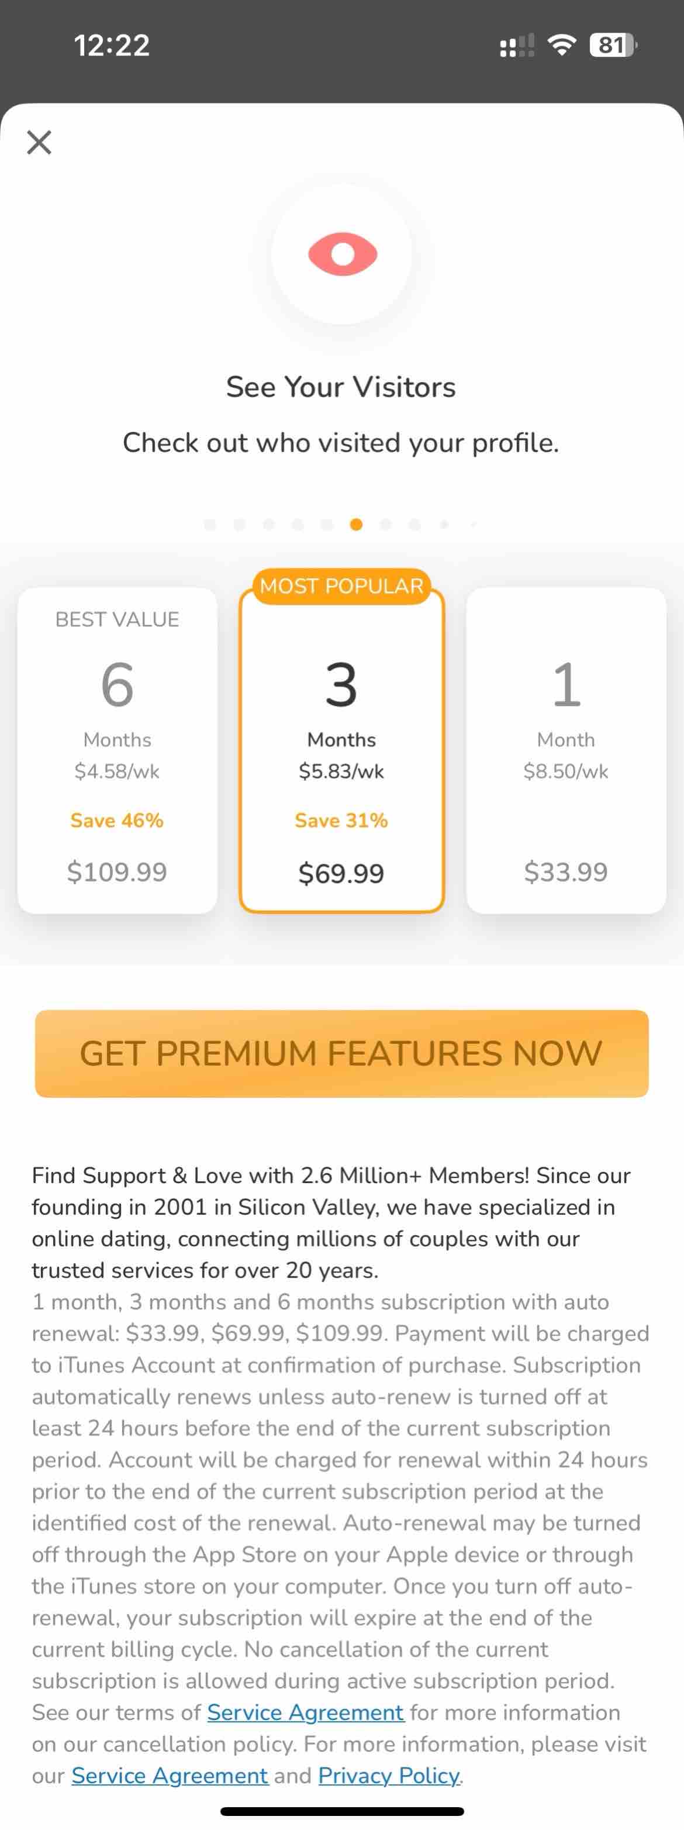The width and height of the screenshot is (684, 1830).
Task: Select the highlighted orange carousel dot
Action: pyautogui.click(x=357, y=524)
